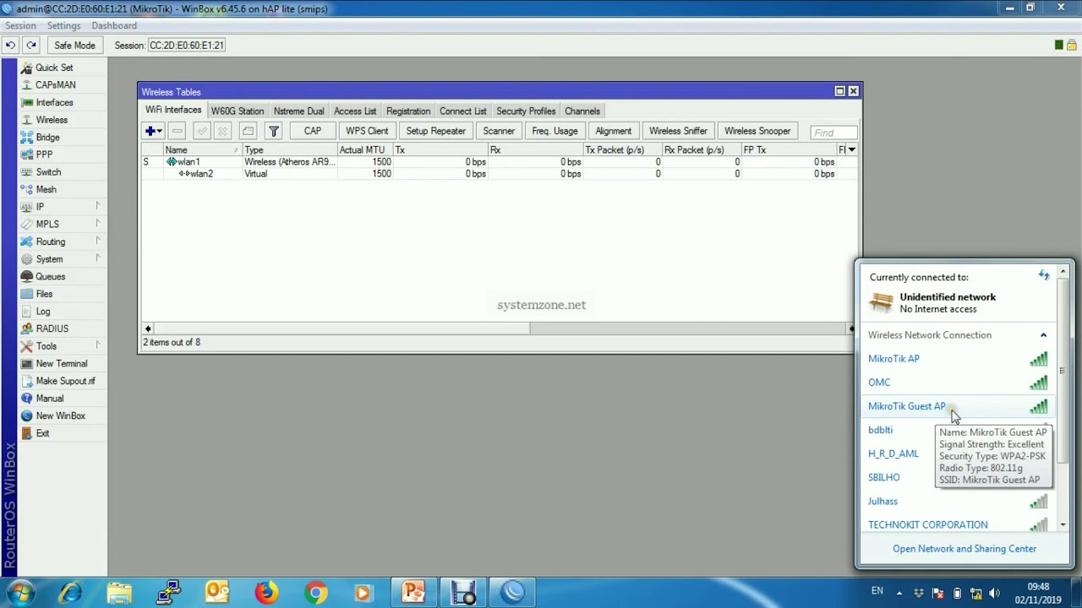Open the Session menu
The width and height of the screenshot is (1082, 608).
(20, 25)
